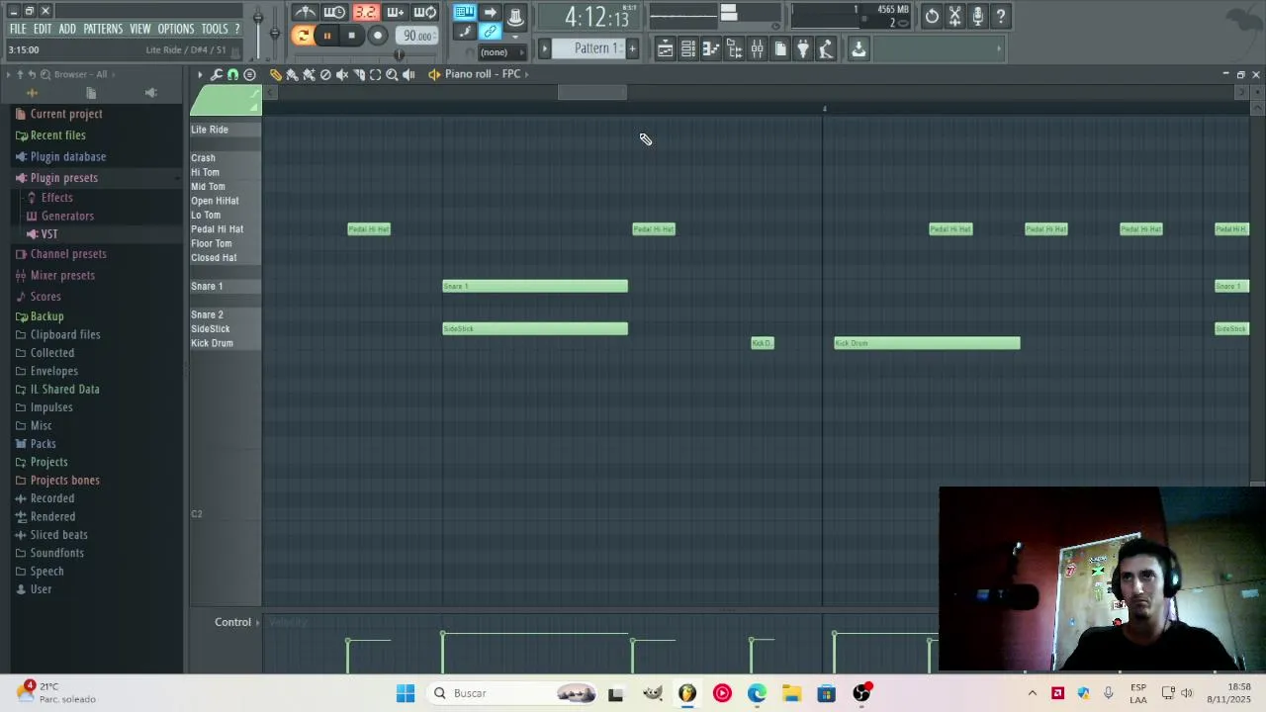
Task: Open the Playlist window icon
Action: pyautogui.click(x=666, y=48)
